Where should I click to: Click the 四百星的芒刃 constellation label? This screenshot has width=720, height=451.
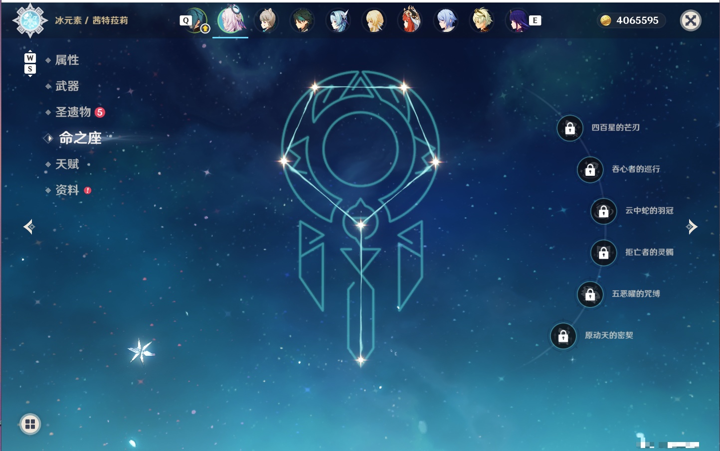(x=615, y=128)
